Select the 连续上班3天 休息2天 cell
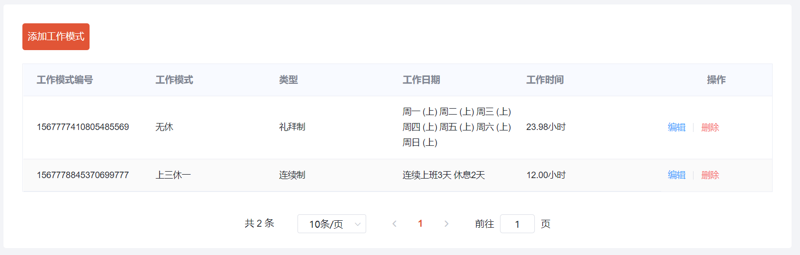The width and height of the screenshot is (800, 255). 444,175
